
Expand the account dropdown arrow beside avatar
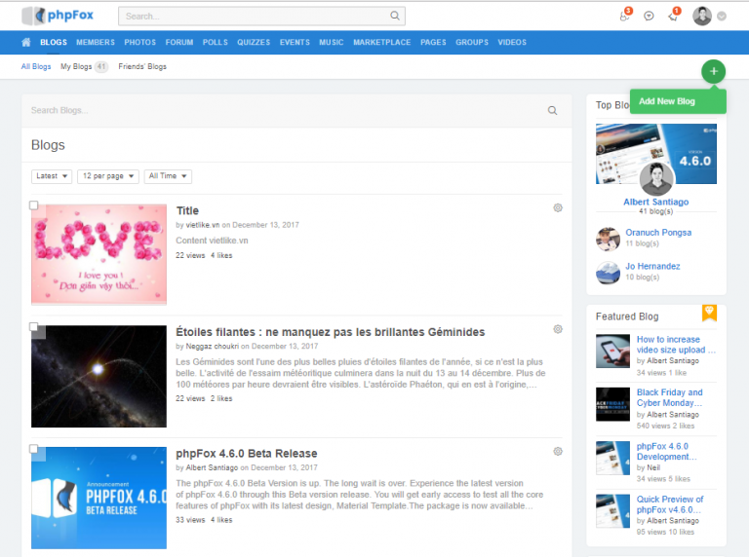(722, 17)
